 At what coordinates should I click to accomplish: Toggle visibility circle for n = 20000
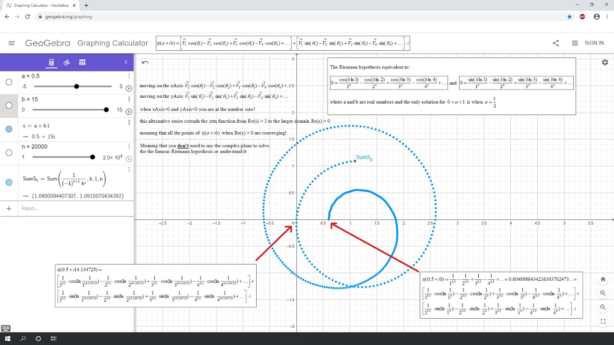[x=9, y=153]
